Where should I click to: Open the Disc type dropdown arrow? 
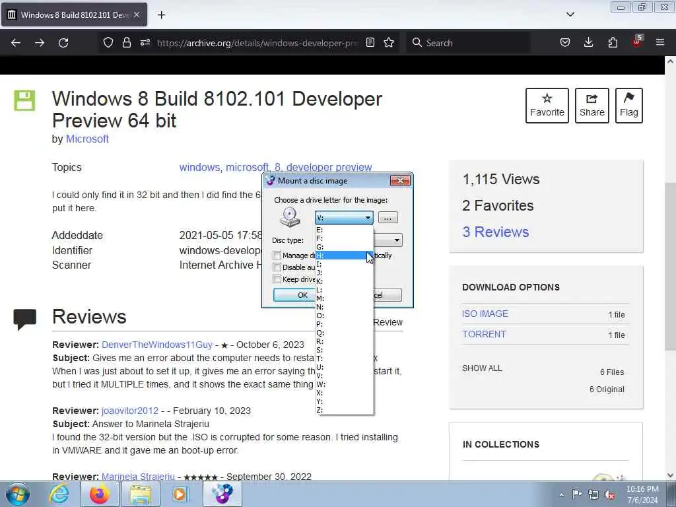coord(396,240)
